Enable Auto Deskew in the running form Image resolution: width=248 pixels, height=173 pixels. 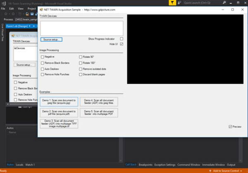(x=42, y=69)
